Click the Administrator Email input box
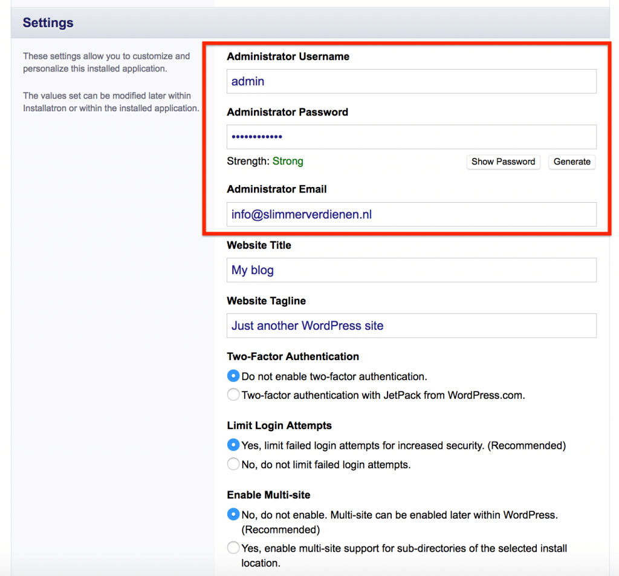This screenshot has height=576, width=619. (411, 214)
